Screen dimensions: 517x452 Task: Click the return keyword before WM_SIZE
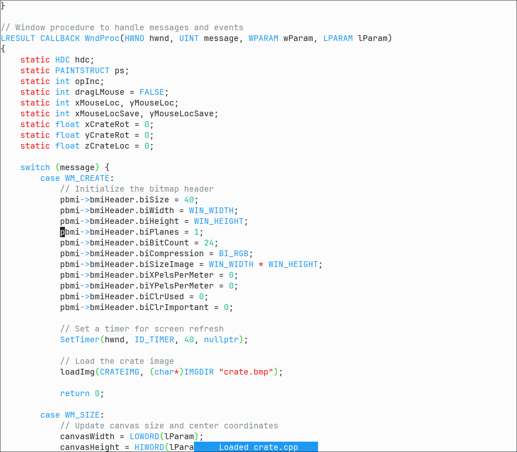(74, 394)
